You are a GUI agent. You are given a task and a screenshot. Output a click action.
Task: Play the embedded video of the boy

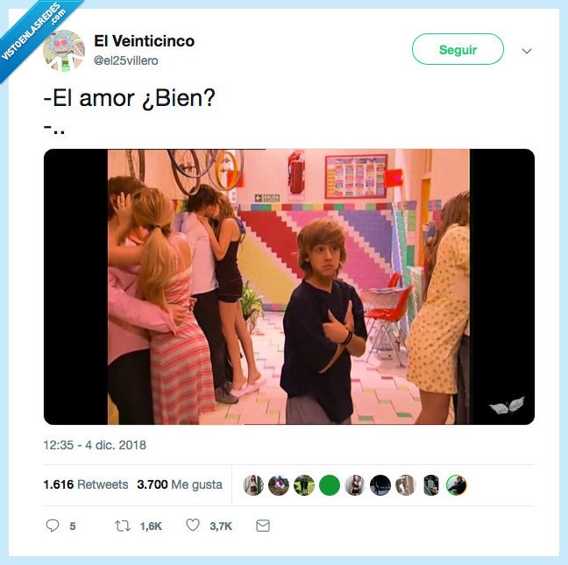point(289,286)
